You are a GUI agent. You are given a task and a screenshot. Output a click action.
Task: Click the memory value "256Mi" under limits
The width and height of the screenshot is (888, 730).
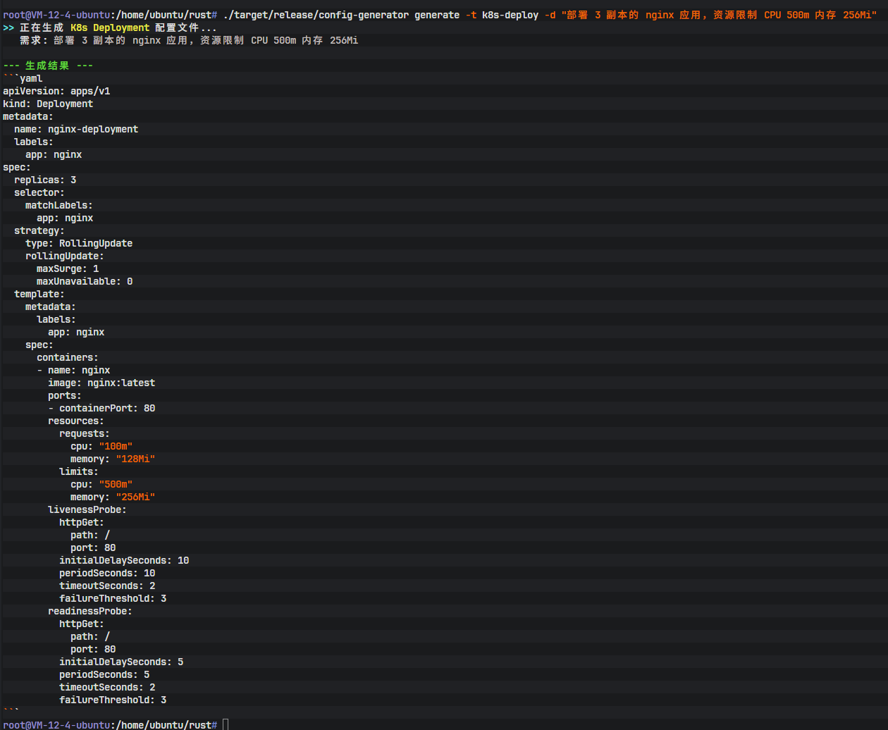pos(135,497)
